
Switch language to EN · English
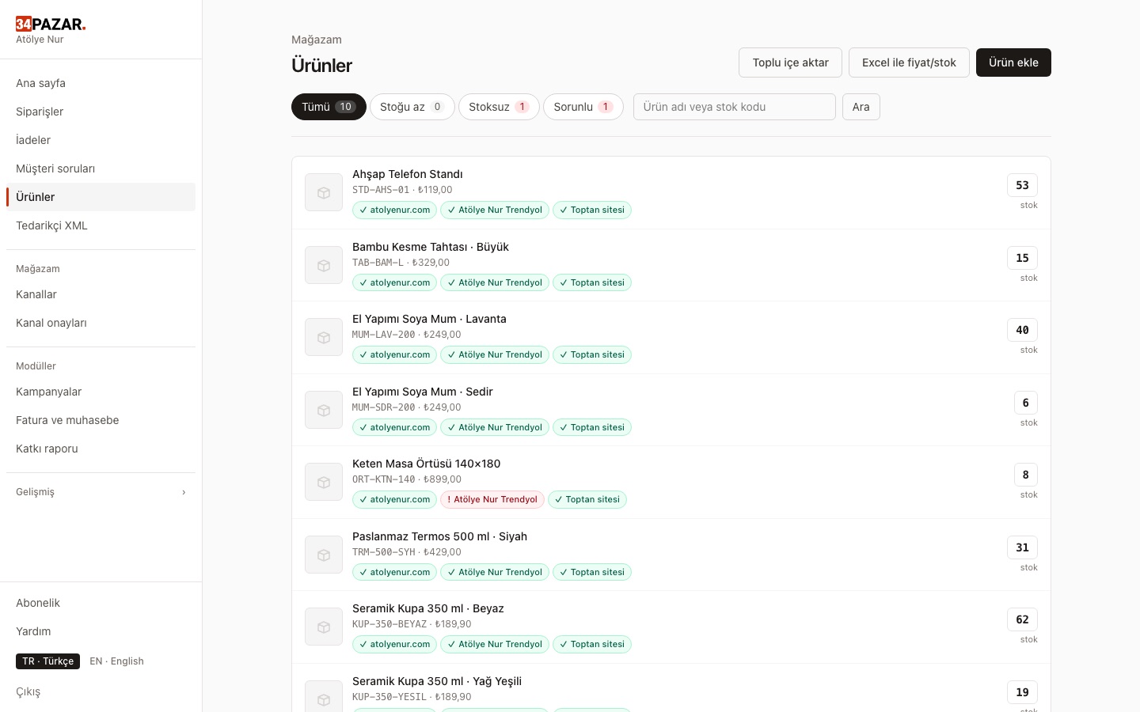(x=116, y=661)
